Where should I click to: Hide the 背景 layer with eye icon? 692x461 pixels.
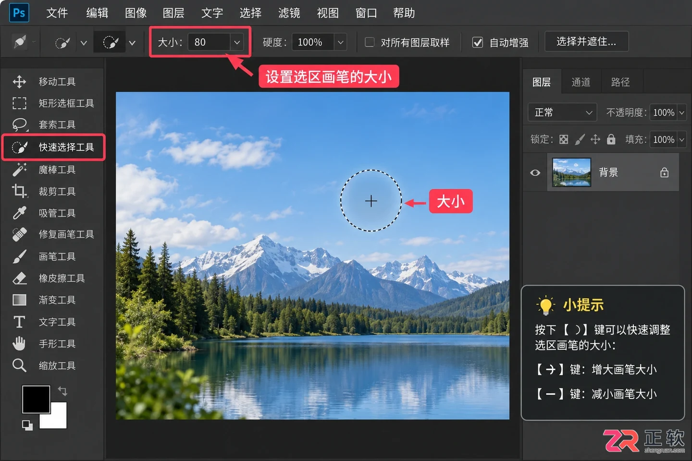[535, 172]
